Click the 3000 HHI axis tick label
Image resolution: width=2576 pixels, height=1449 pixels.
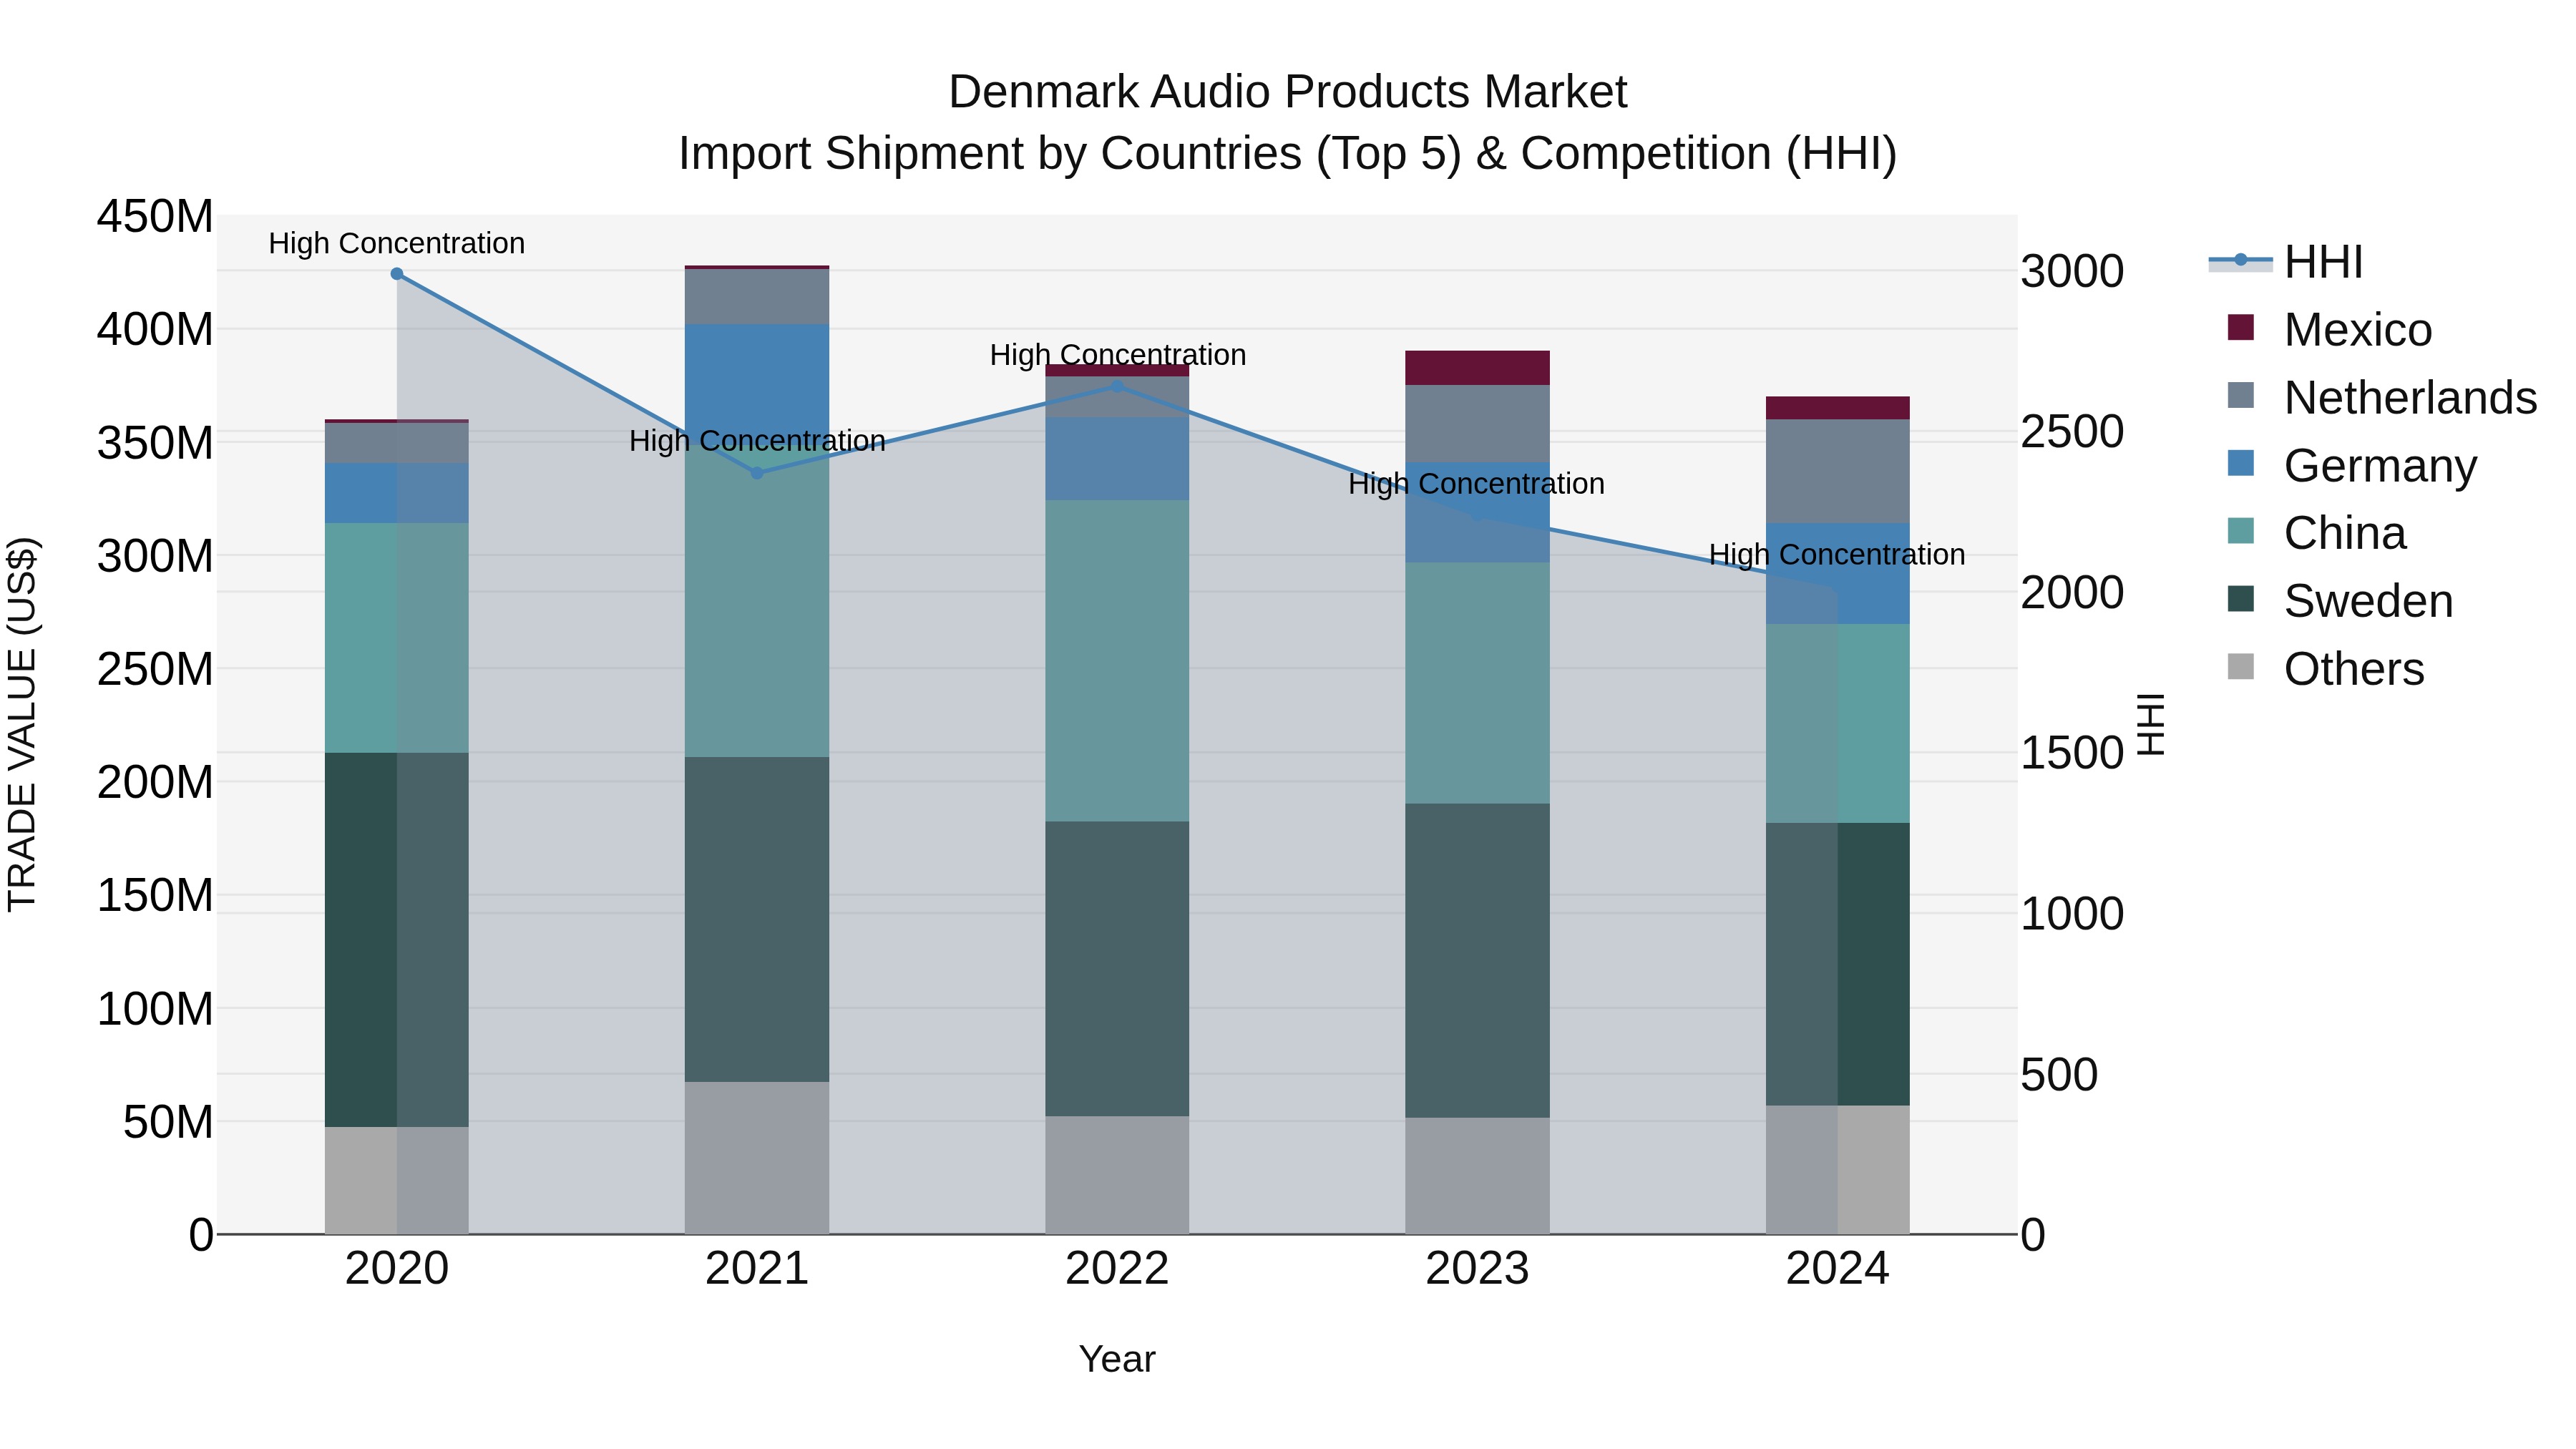[x=2072, y=272]
